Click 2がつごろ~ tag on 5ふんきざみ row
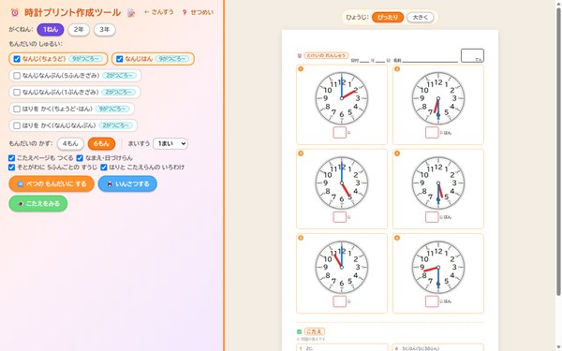This screenshot has height=351, width=562. pyautogui.click(x=119, y=76)
